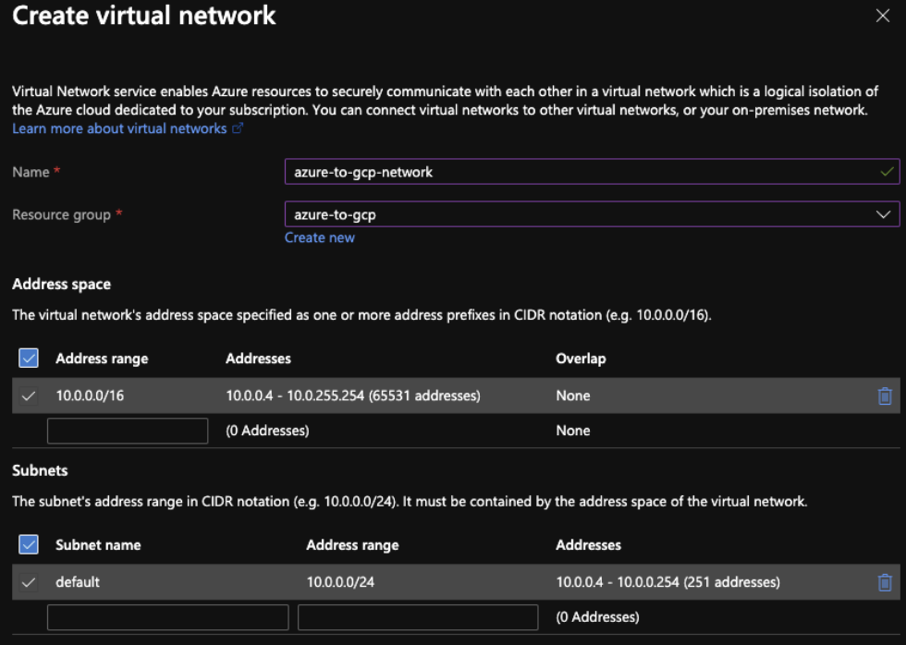
Task: Click the Create new resource group link
Action: (319, 237)
